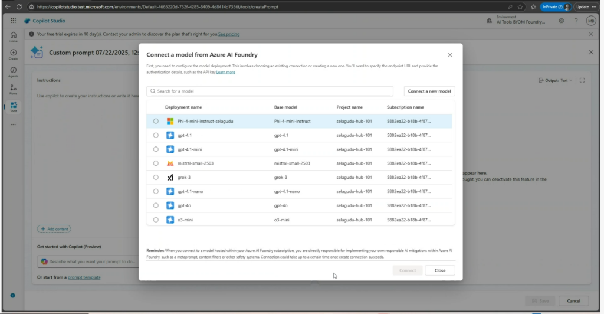
Task: Select the gpt-4.1 deployment radio button
Action: click(x=156, y=135)
